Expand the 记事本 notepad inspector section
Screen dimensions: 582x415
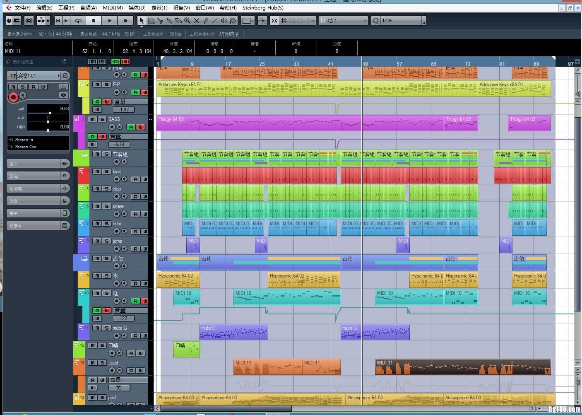pos(38,226)
